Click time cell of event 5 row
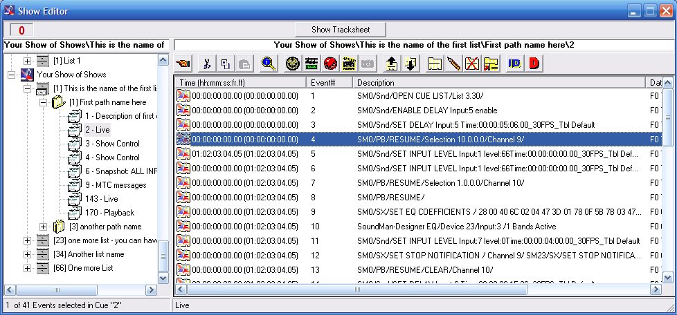677x315 pixels. pyautogui.click(x=245, y=154)
